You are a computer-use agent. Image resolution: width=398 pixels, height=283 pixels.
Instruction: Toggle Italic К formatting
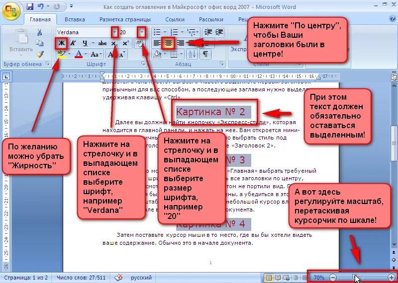coord(73,43)
